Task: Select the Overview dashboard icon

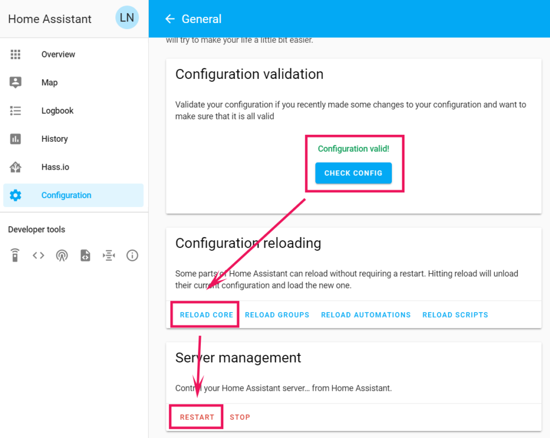Action: 15,54
